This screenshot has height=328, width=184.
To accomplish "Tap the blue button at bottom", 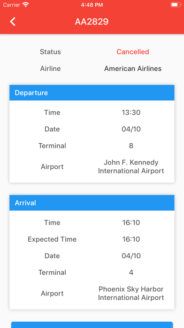I will pyautogui.click(x=92, y=325).
